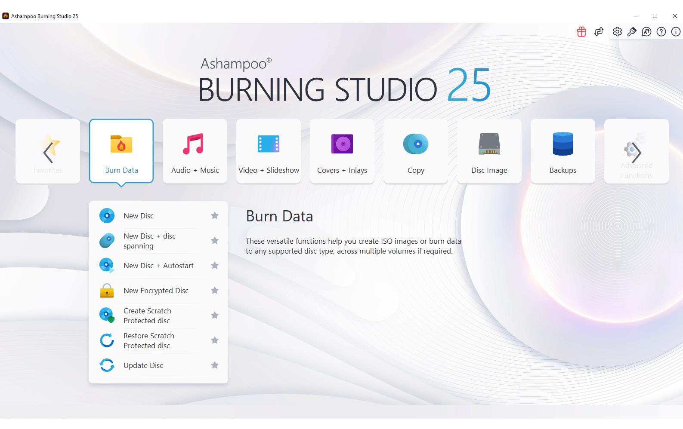
Task: Toggle the star beside Create Scratch Protected disc
Action: click(x=215, y=316)
